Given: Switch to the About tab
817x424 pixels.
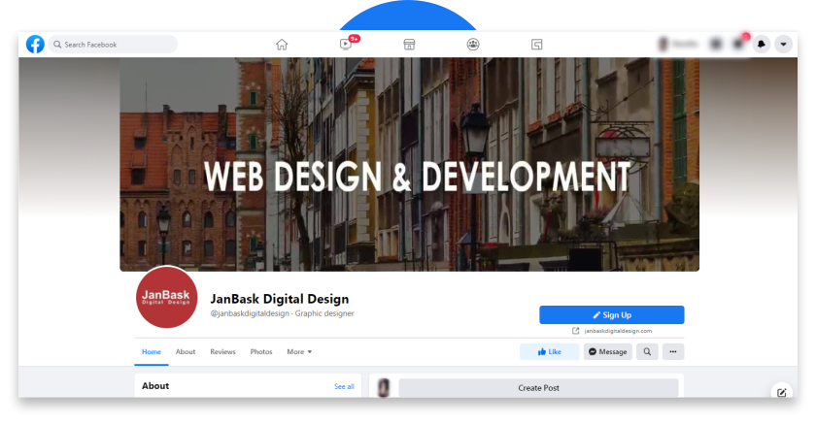Looking at the screenshot, I should pyautogui.click(x=186, y=351).
